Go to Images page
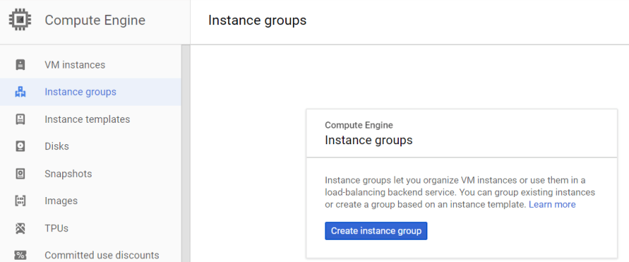This screenshot has height=262, width=629. pyautogui.click(x=90, y=201)
